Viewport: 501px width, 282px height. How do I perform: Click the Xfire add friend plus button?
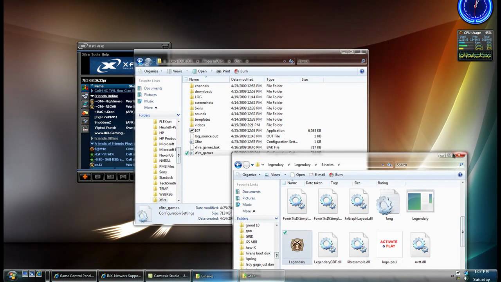tap(85, 177)
